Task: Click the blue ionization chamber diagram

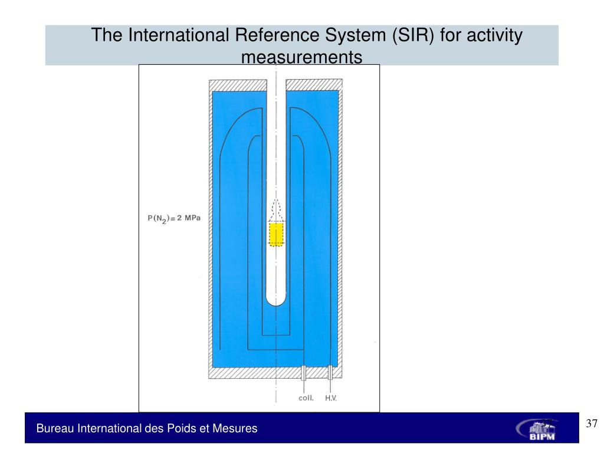Action: pyautogui.click(x=275, y=229)
